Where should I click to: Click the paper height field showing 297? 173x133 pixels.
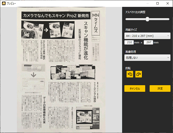pos(148,42)
